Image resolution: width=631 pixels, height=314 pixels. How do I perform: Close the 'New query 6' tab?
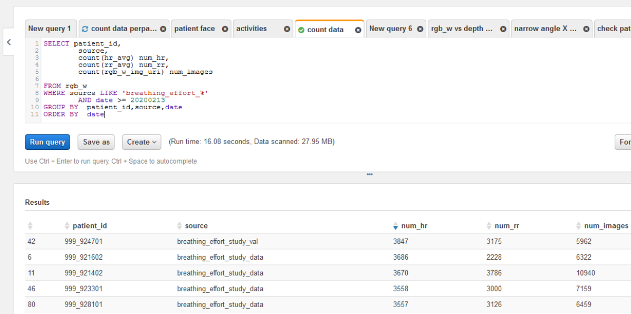pos(420,29)
